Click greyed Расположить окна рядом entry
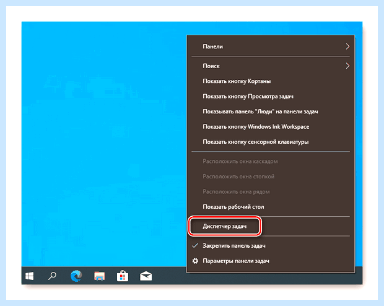 click(236, 191)
